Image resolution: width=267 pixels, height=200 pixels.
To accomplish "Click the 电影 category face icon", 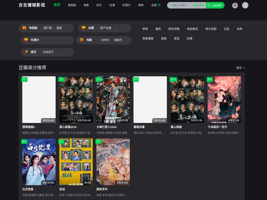I will coord(82,40).
